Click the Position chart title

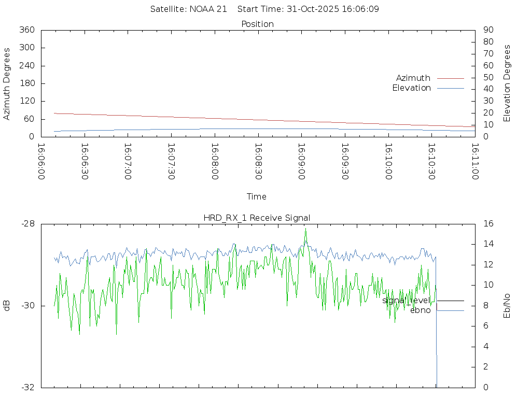click(x=257, y=24)
